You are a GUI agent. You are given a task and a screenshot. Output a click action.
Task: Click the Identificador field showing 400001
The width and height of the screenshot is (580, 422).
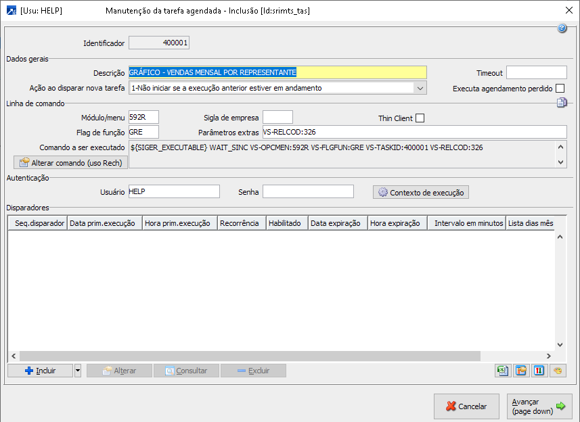(158, 43)
